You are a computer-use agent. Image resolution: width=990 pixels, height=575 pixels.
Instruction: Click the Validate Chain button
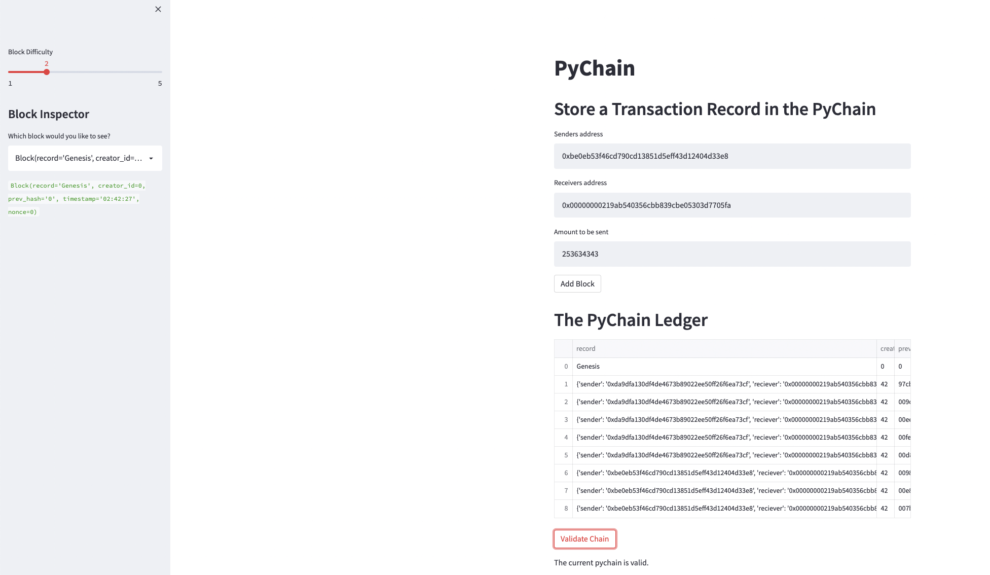pos(584,538)
